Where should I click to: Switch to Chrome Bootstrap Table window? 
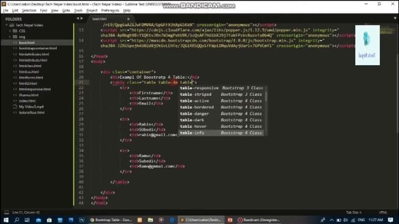pos(111,220)
